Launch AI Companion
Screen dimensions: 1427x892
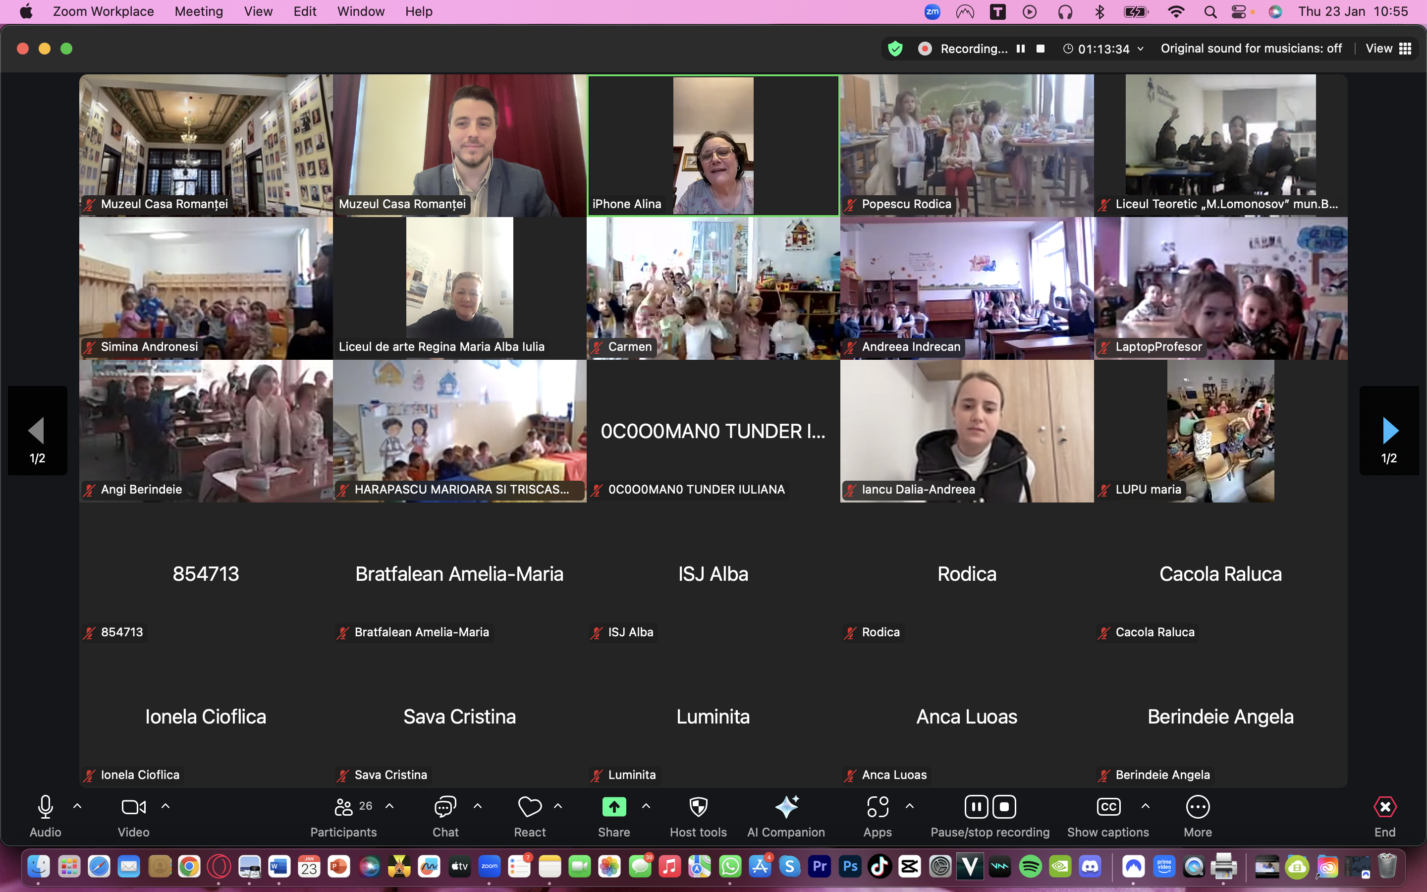pyautogui.click(x=786, y=807)
